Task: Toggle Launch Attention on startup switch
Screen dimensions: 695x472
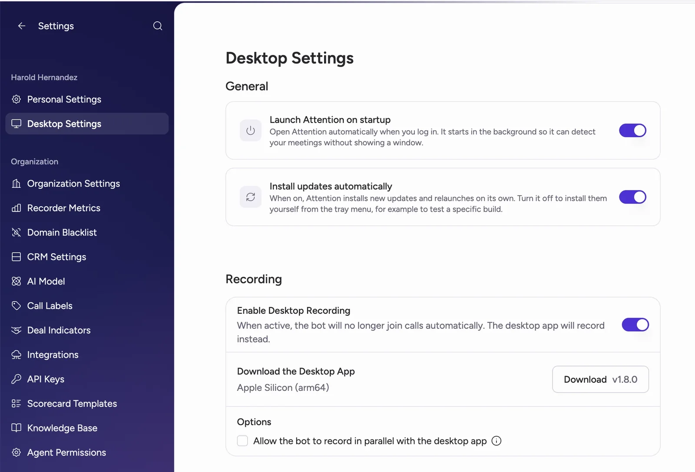Action: 632,131
